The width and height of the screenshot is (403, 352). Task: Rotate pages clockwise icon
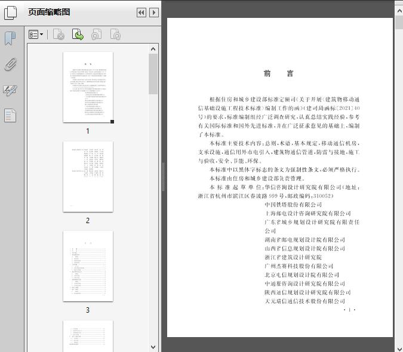click(115, 35)
